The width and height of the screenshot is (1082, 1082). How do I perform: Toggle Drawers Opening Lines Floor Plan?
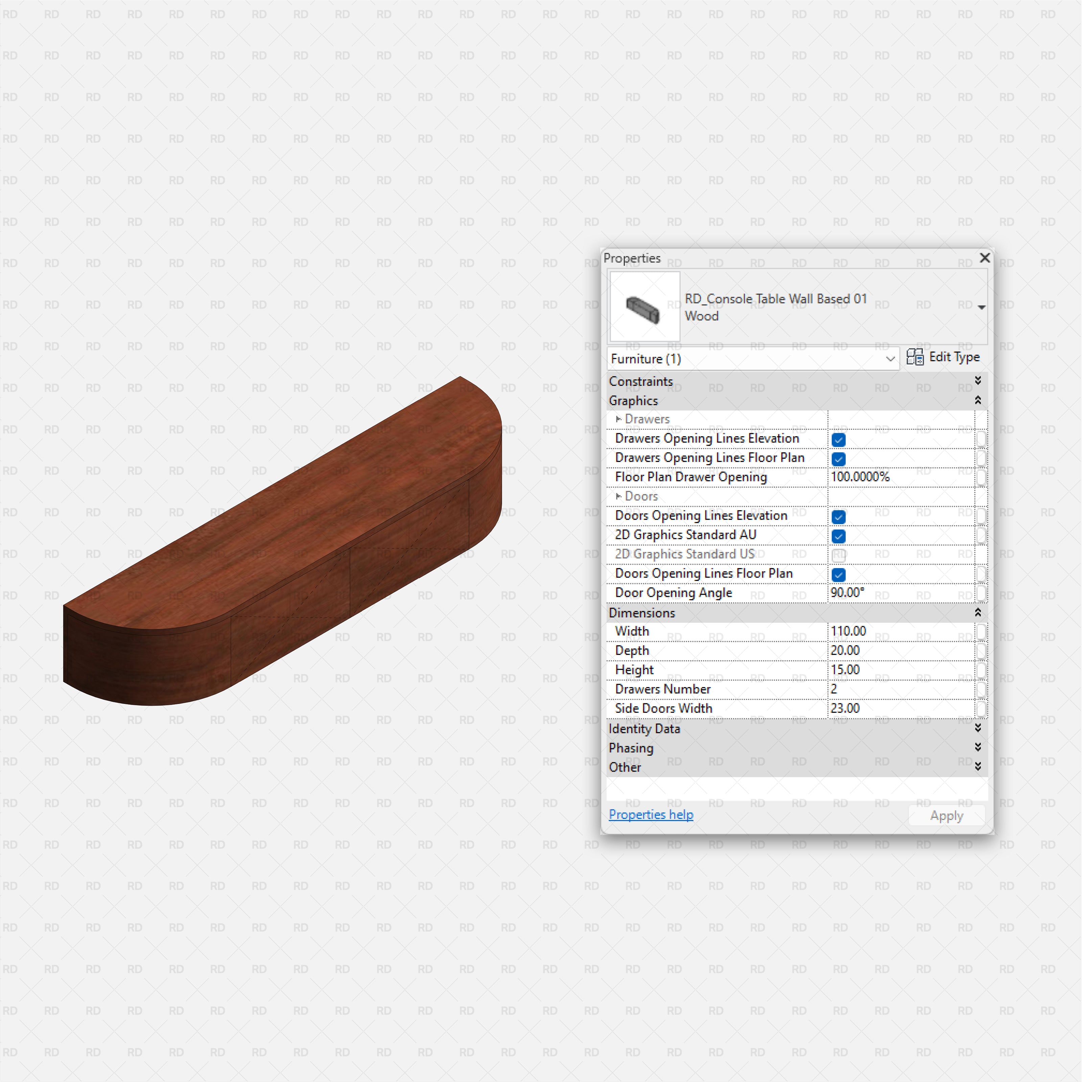click(839, 459)
